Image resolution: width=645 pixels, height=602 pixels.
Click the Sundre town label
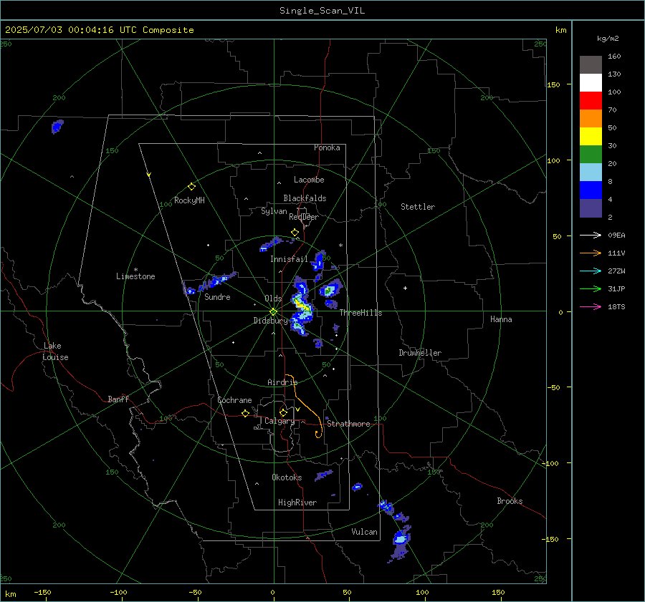[217, 297]
